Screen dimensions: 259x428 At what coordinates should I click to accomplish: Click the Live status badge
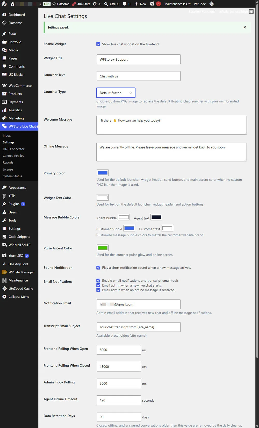click(x=47, y=4)
